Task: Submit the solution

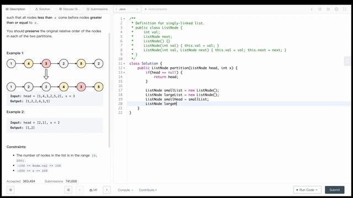Action: [335, 190]
